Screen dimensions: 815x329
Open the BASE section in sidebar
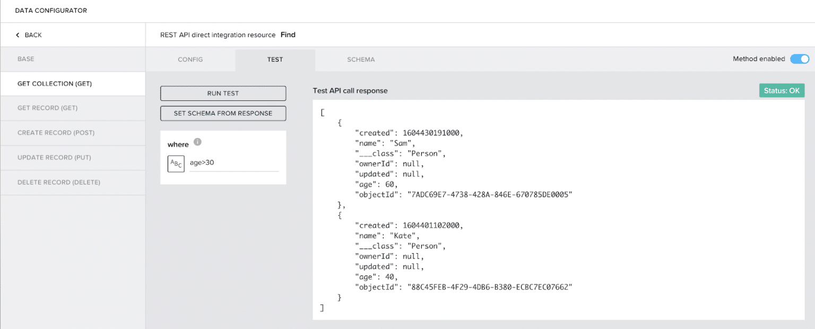tap(26, 59)
